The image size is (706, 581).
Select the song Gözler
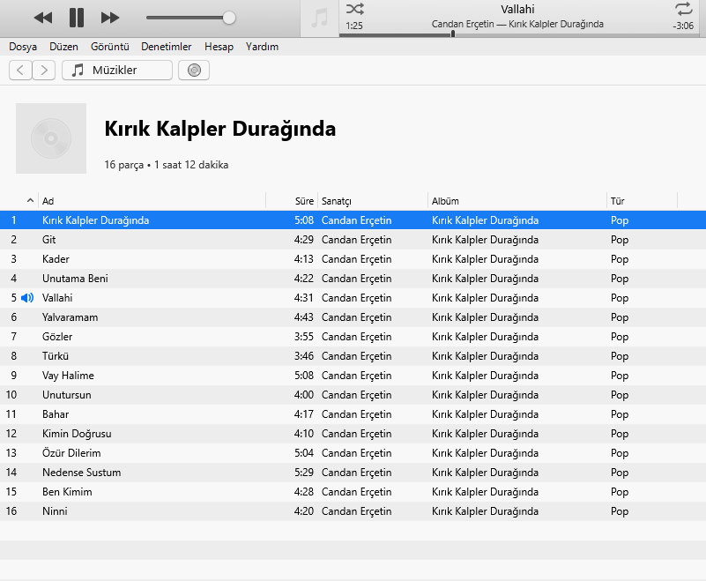click(x=353, y=337)
